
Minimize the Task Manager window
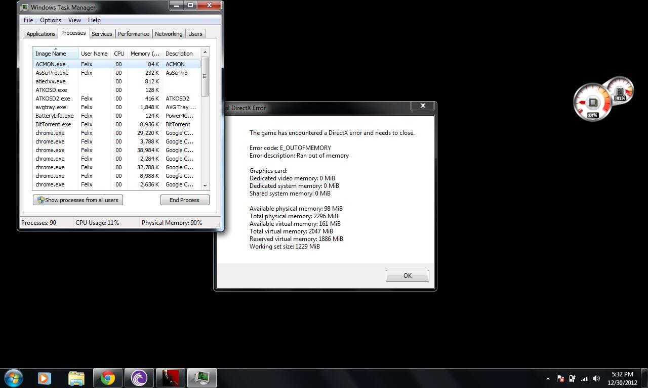tap(177, 6)
